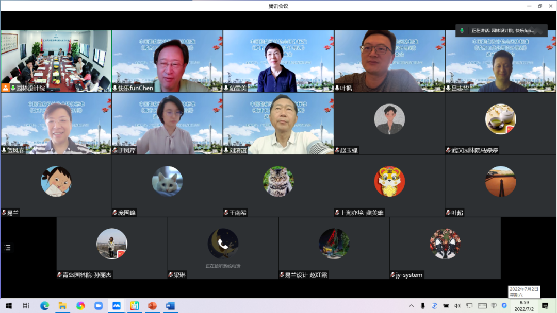Click the muted microphone icon beside 叶超
The height and width of the screenshot is (313, 557).
448,213
